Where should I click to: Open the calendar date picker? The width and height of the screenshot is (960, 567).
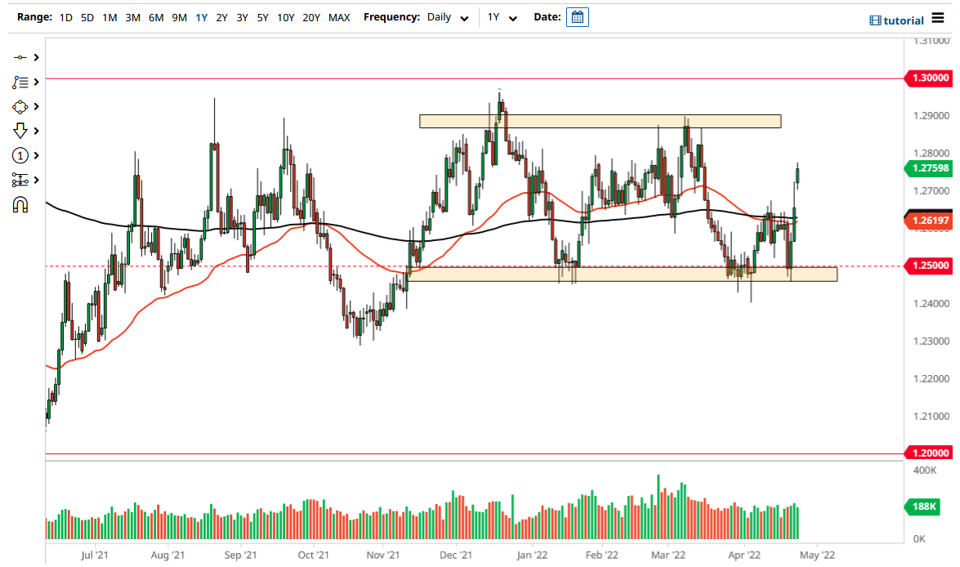point(578,16)
